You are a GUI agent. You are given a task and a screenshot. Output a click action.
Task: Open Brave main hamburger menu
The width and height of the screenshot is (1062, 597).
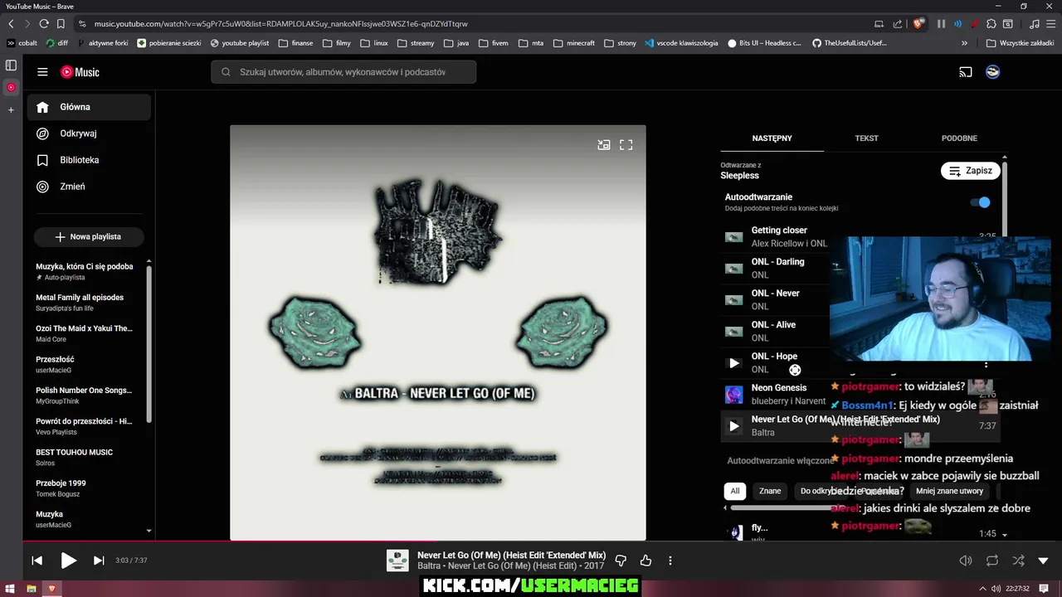click(1050, 24)
